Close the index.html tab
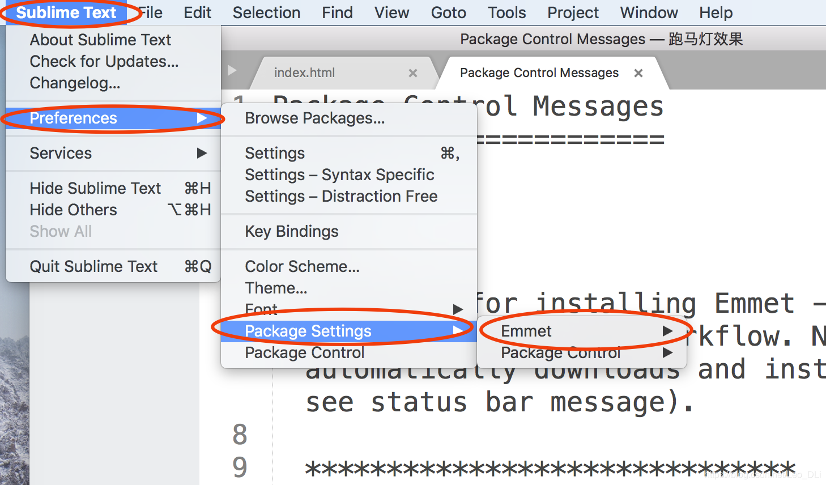Screen dimensions: 826x485 click(413, 73)
